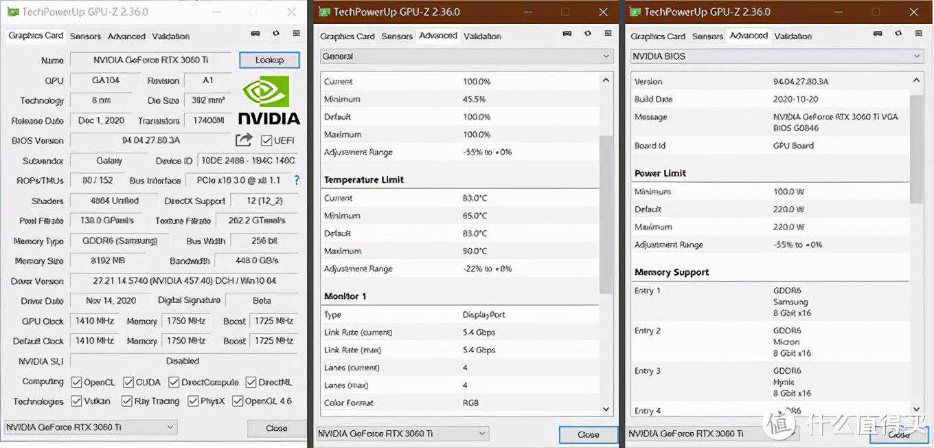Switch to the Sensors tab in the Graphics Card window
934x448 pixels.
(x=85, y=36)
